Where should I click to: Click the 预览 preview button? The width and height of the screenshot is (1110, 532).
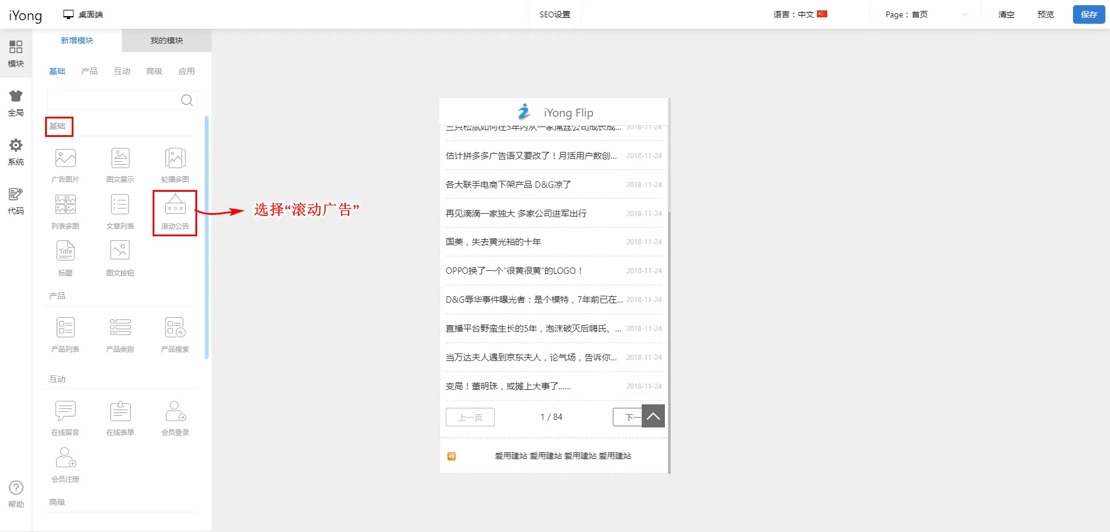tap(1045, 14)
